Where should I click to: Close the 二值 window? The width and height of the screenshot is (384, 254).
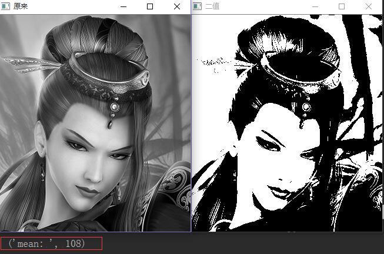coord(369,6)
